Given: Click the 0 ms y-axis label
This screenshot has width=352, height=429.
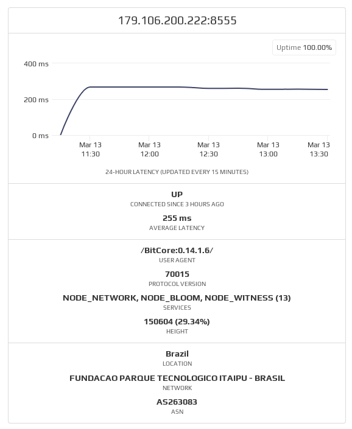Looking at the screenshot, I should click(x=40, y=136).
